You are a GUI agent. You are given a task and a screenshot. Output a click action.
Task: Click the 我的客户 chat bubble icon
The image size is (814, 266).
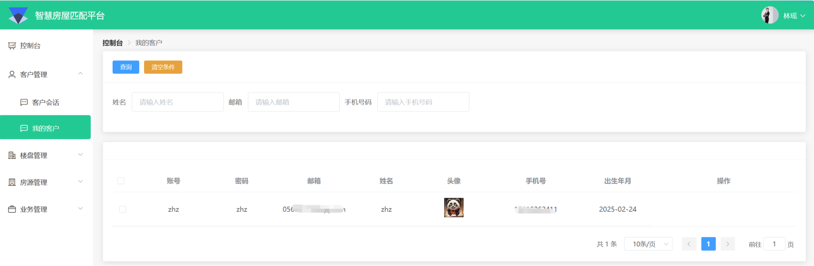point(24,128)
